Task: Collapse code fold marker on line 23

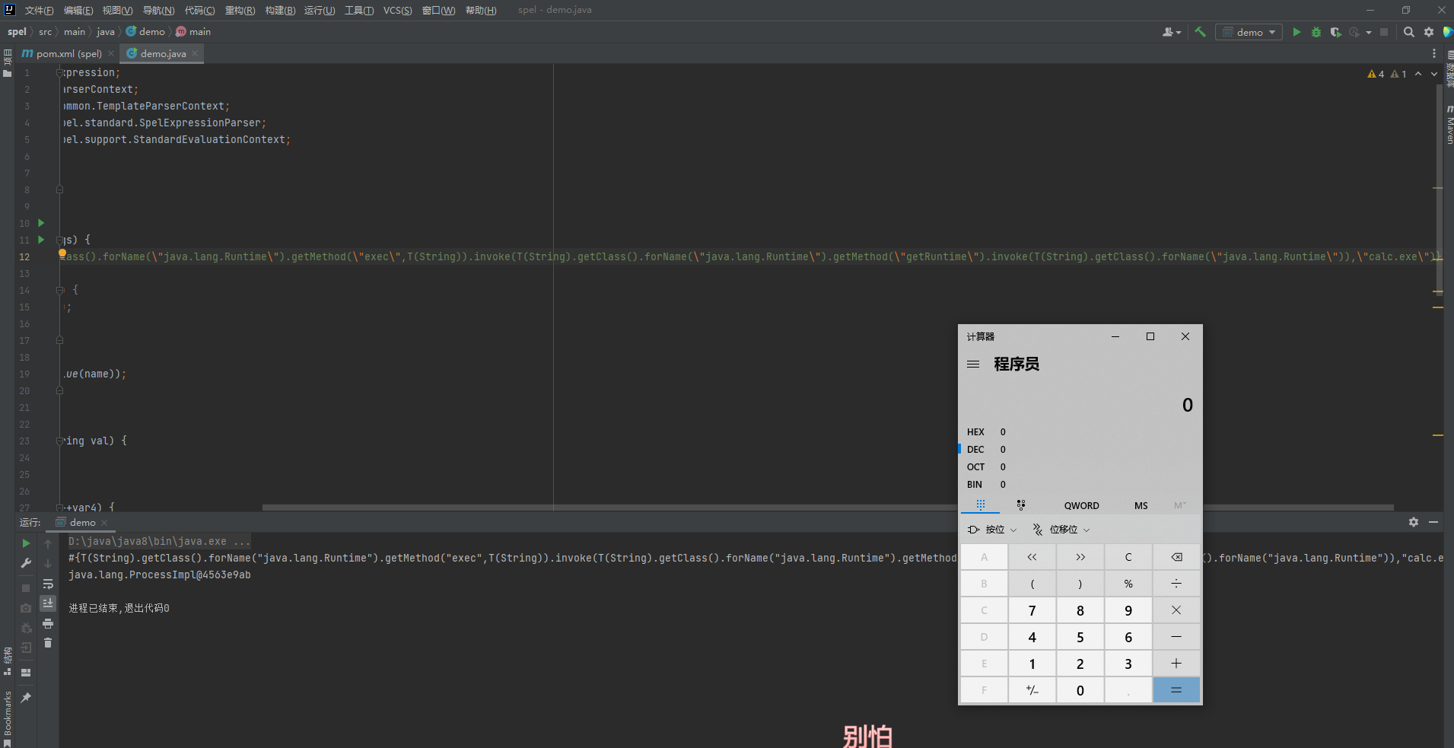Action: coord(60,441)
